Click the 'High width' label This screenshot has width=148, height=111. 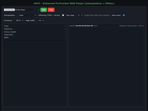pyautogui.click(x=30, y=20)
